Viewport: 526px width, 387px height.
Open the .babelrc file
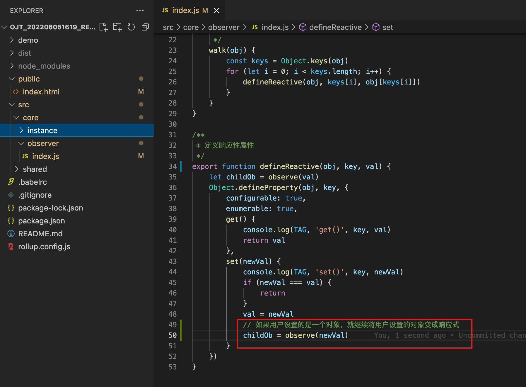[x=77, y=182]
